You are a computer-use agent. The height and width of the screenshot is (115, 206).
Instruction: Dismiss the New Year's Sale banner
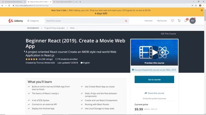coord(202,10)
